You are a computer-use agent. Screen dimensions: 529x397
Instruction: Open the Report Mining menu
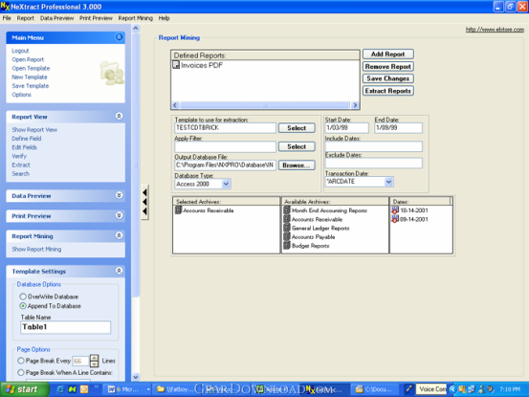click(135, 18)
